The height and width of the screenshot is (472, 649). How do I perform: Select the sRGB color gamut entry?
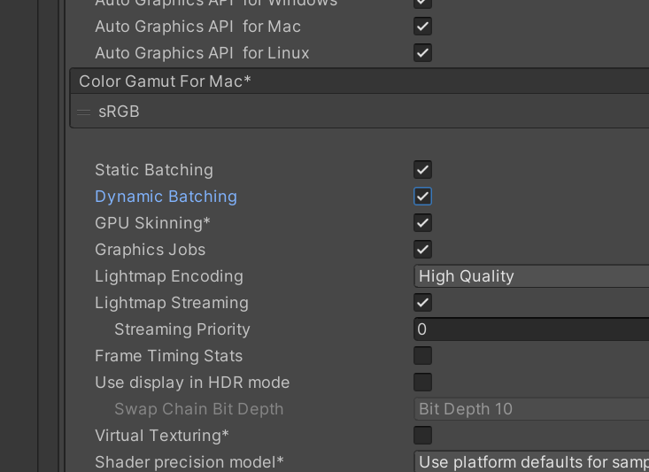click(x=120, y=112)
